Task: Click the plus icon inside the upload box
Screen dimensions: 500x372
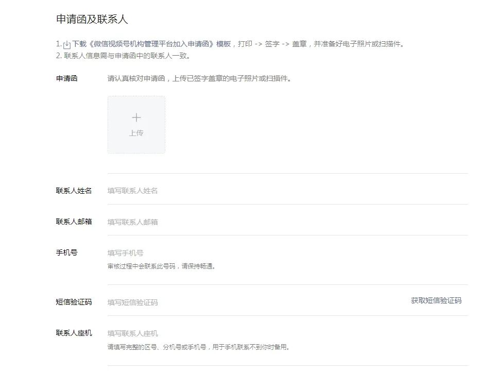Action: point(136,117)
